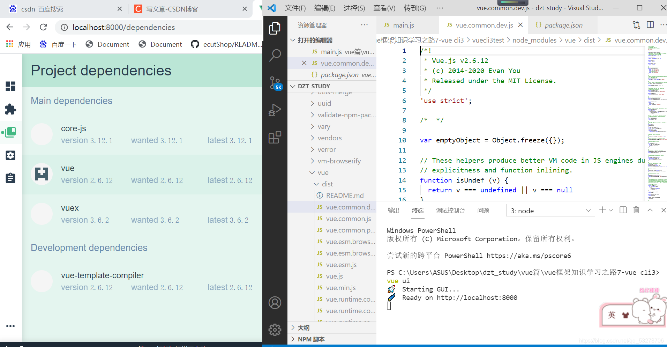Click the split terminal icon
667x347 pixels.
click(623, 210)
